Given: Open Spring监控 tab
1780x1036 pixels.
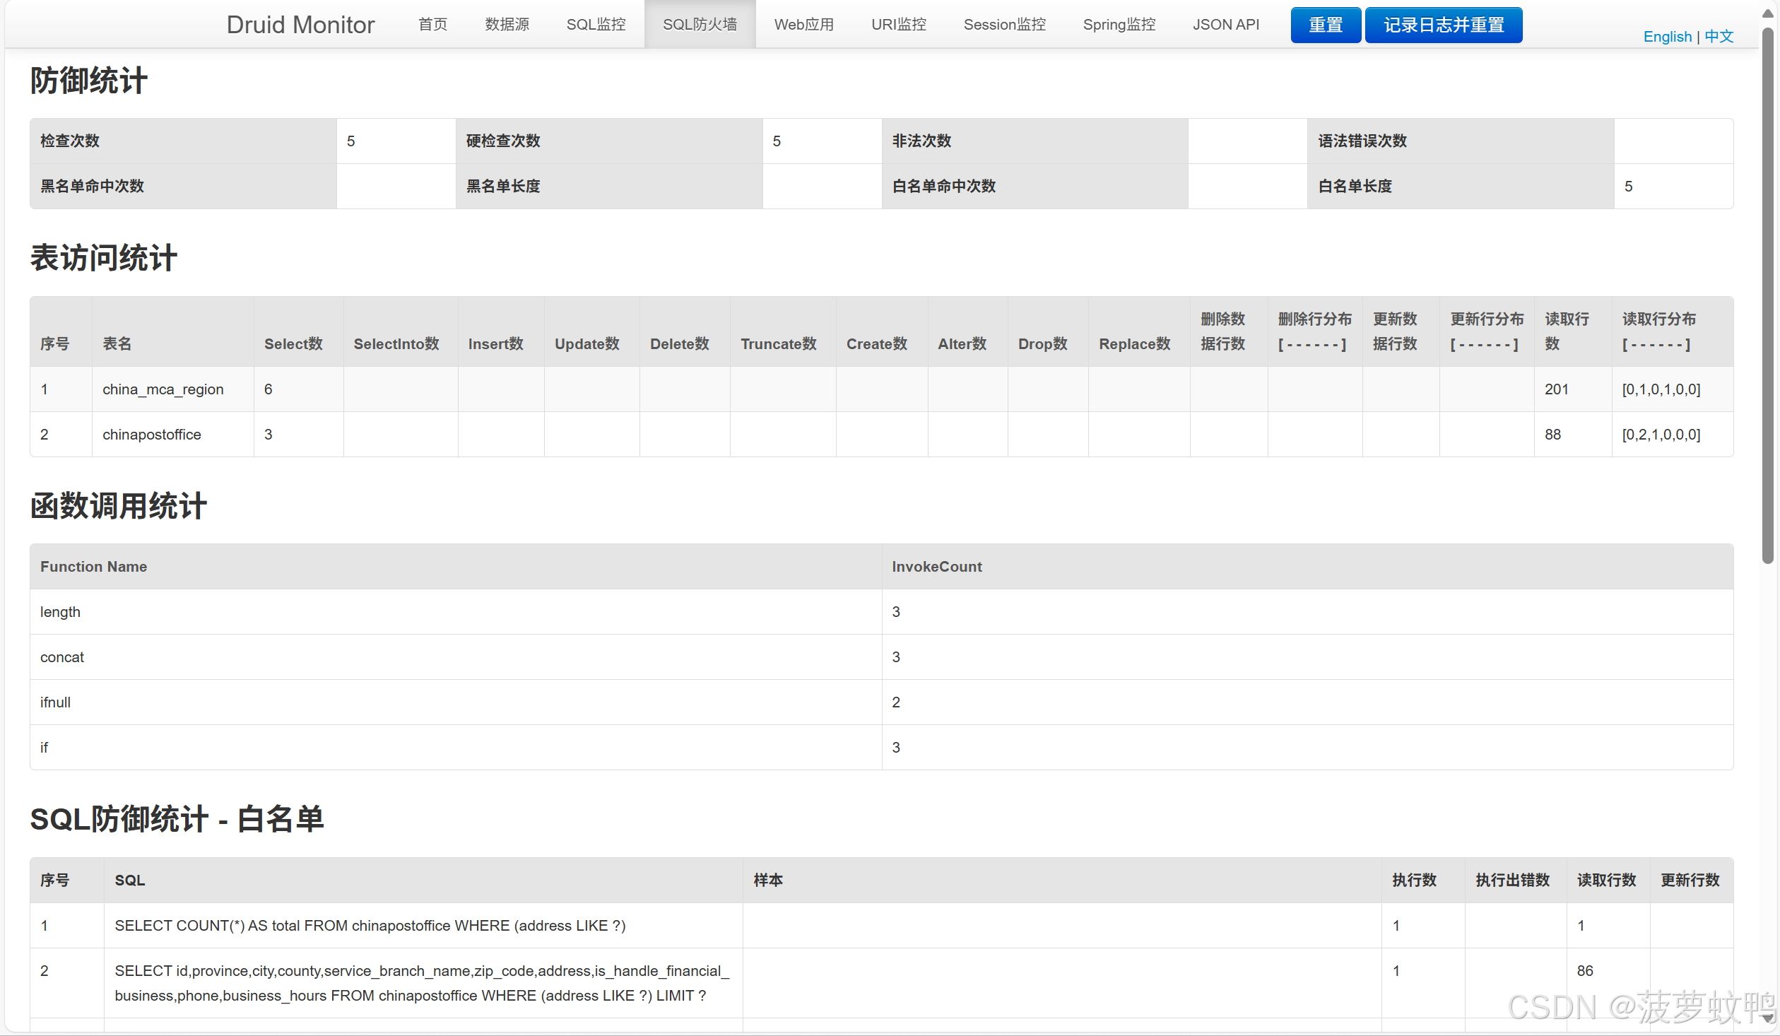Looking at the screenshot, I should coord(1119,25).
